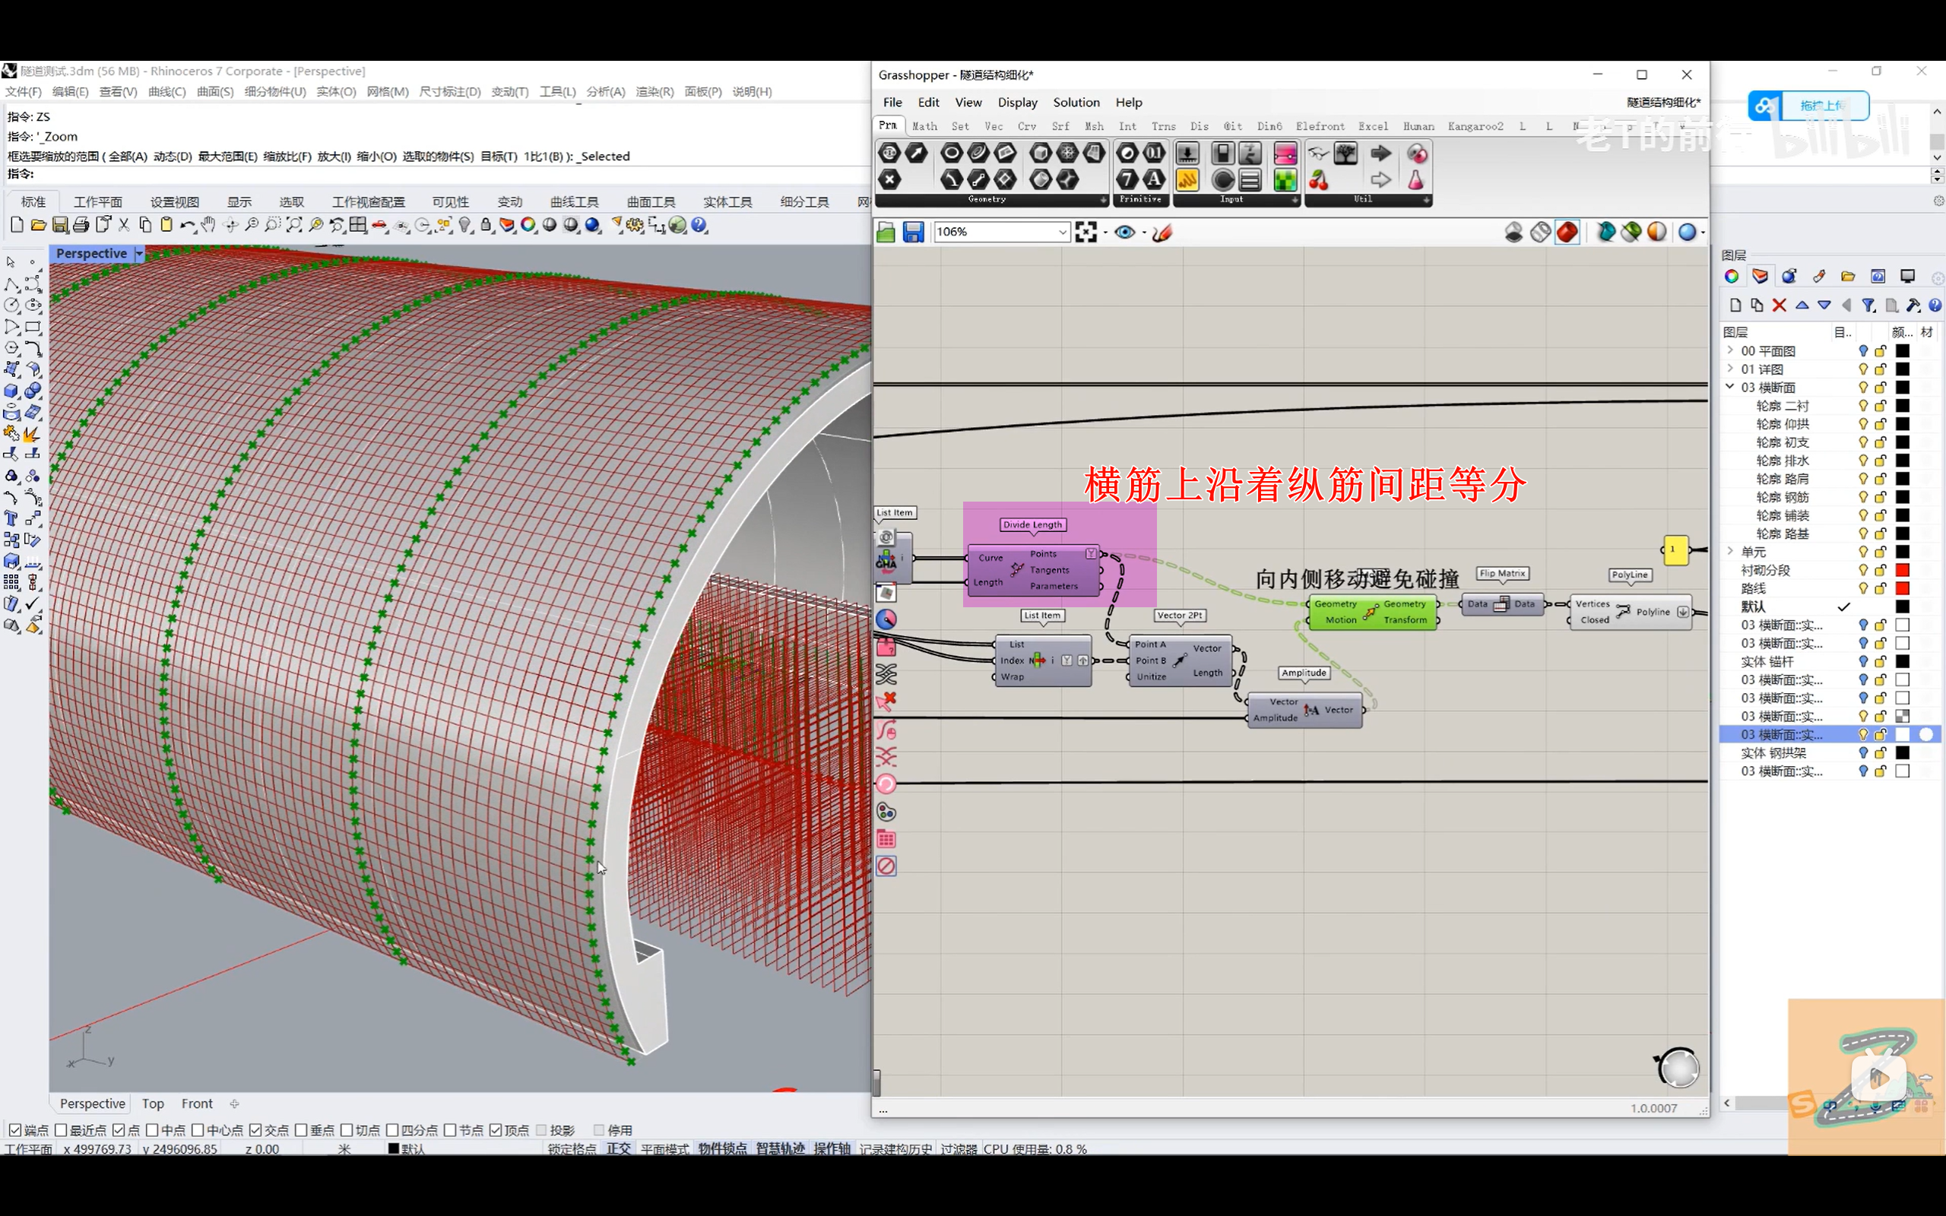The height and width of the screenshot is (1216, 1946).
Task: Click the red delete layer icon
Action: [1779, 306]
